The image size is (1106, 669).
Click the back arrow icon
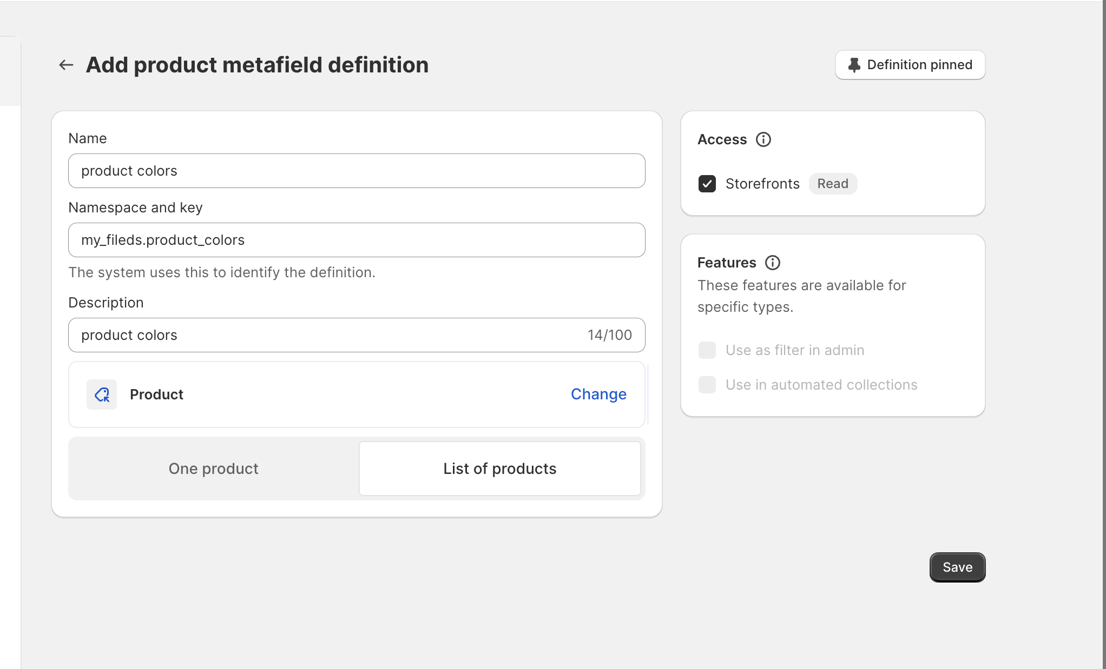point(66,65)
